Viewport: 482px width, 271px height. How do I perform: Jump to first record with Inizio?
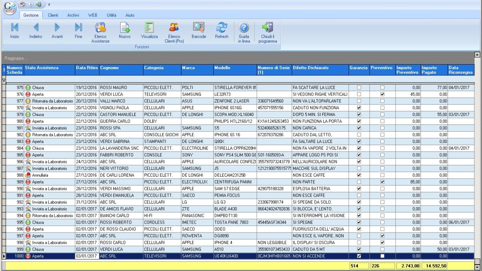point(14,31)
